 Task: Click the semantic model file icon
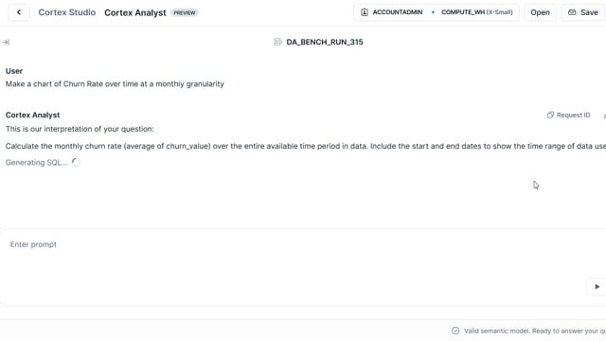tap(277, 42)
